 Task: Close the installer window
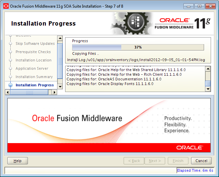pyautogui.click(x=210, y=6)
